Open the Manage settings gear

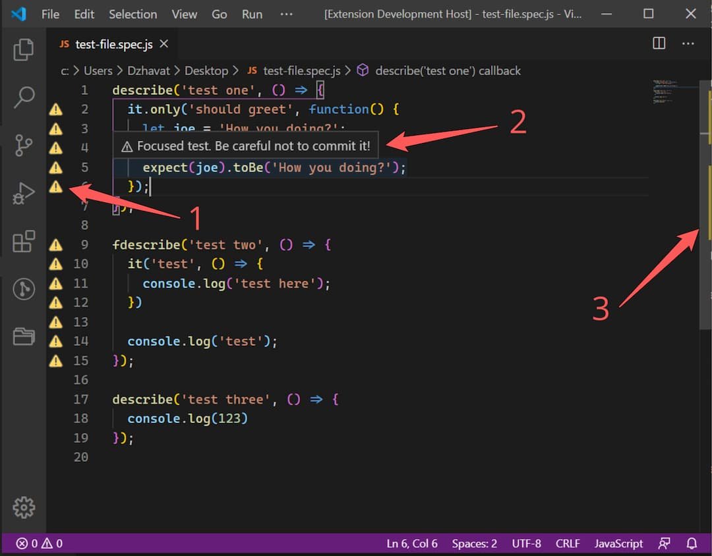tap(24, 507)
